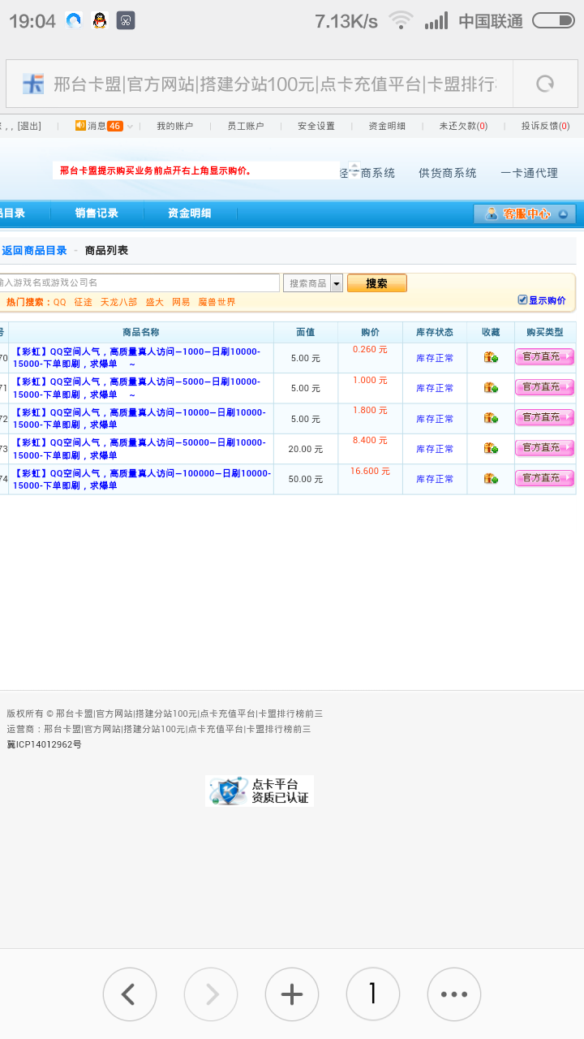
Task: Click the 客服中心 button
Action: tap(526, 214)
